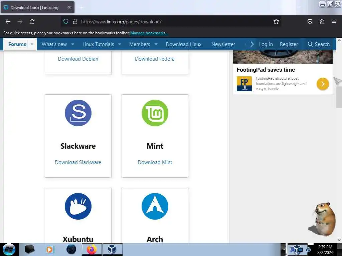This screenshot has width=342, height=256.
Task: Click the tray VirtualBox network icon
Action: pos(297,249)
